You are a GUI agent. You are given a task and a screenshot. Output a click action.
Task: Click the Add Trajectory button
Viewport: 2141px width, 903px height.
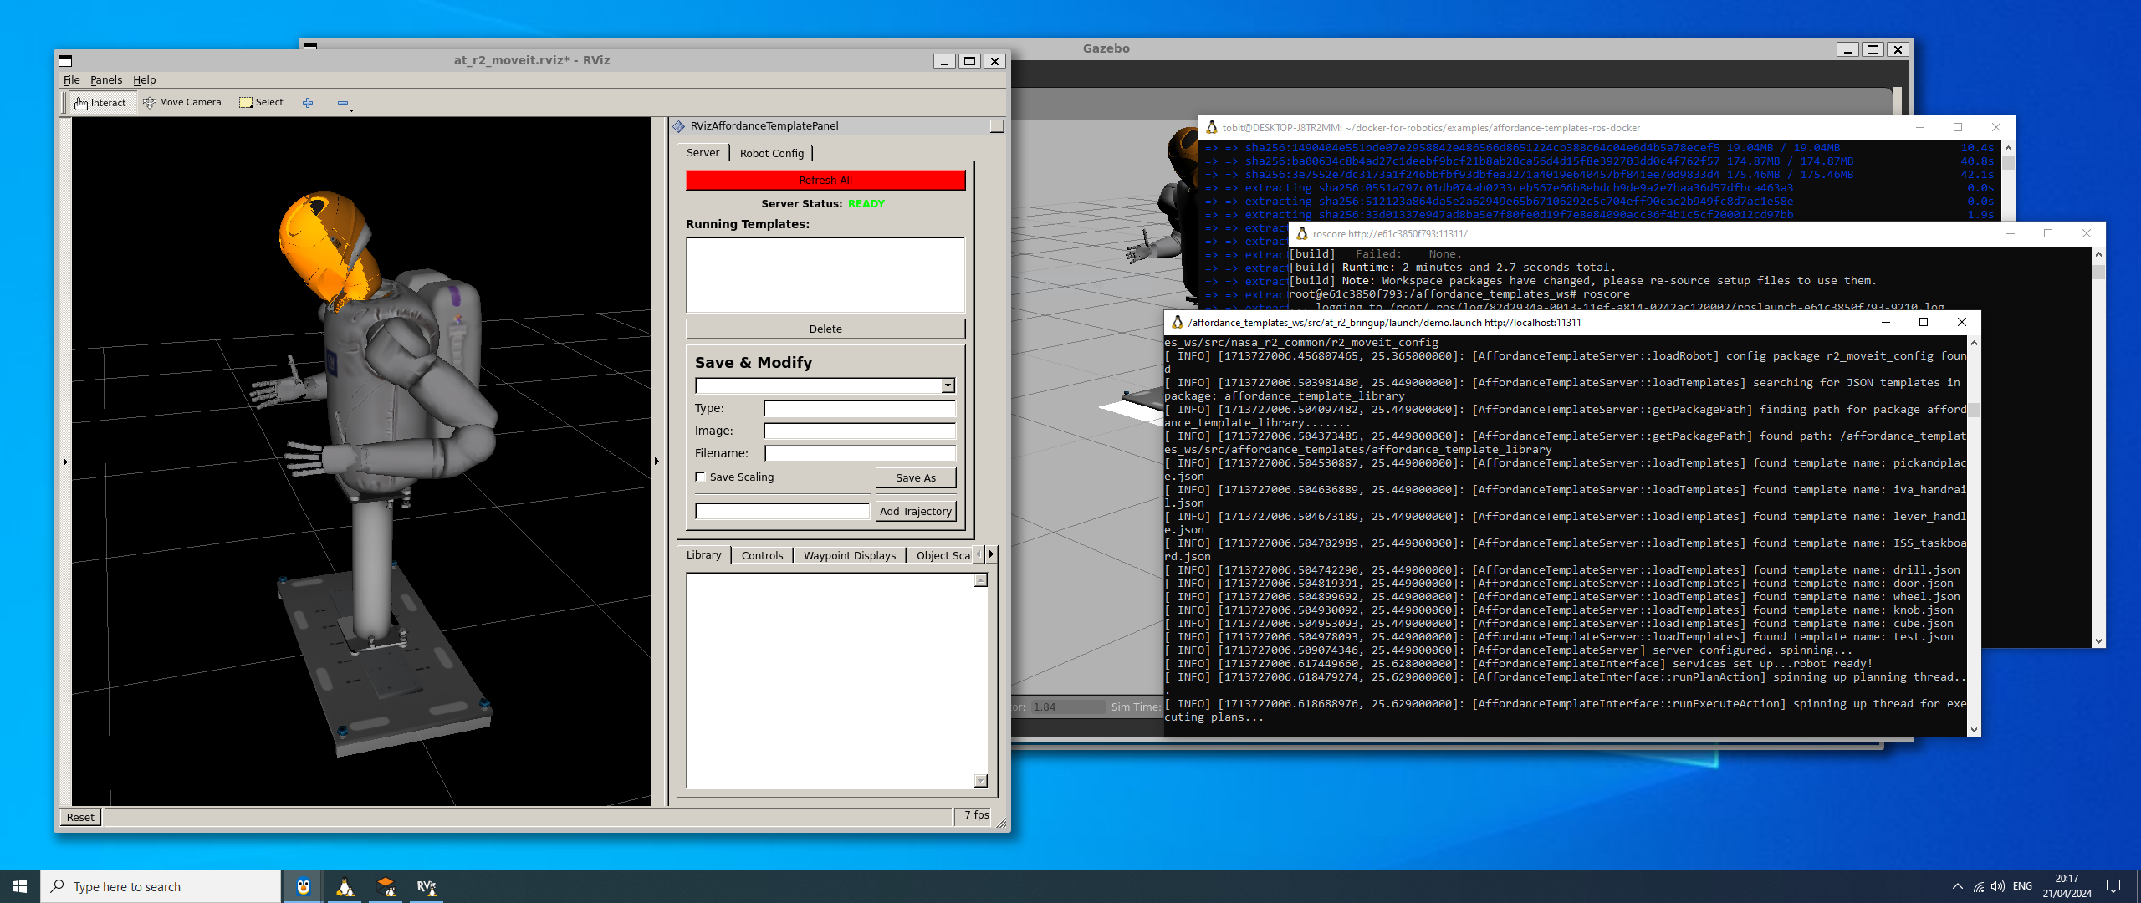point(915,511)
